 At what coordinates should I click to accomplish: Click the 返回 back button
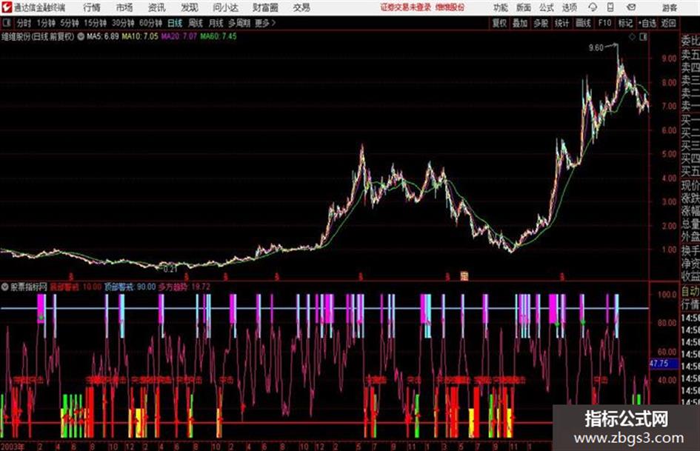point(668,23)
